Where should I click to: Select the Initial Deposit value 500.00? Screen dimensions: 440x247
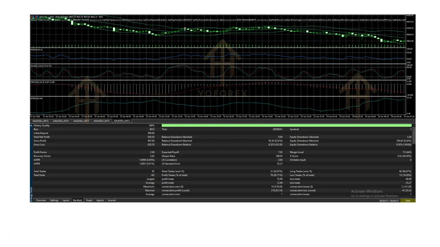(x=151, y=133)
